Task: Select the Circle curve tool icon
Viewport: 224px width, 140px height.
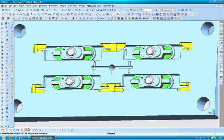Action: click(50, 14)
